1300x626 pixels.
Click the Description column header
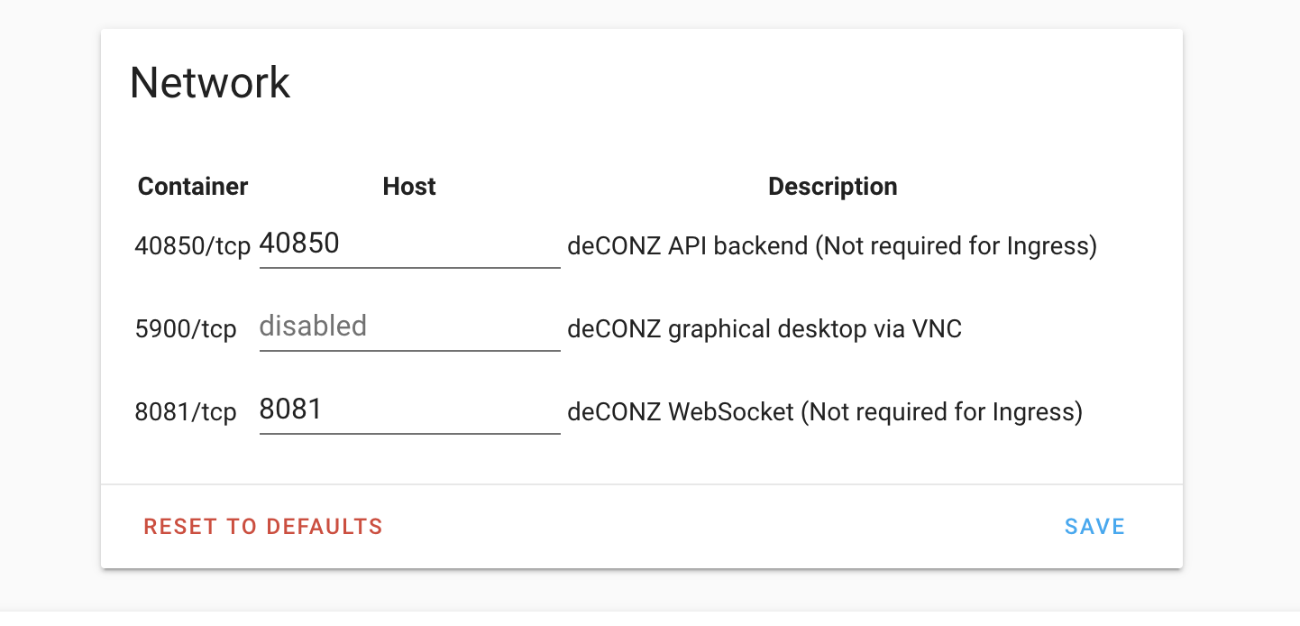(x=832, y=187)
